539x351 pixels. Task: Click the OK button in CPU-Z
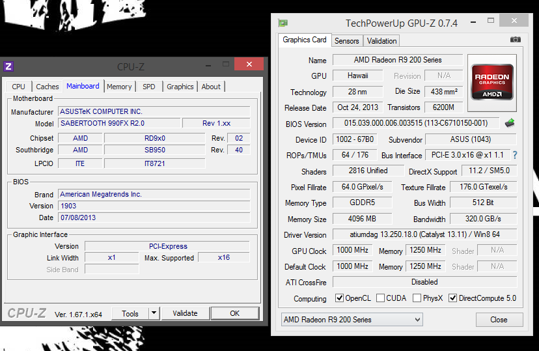pos(235,313)
